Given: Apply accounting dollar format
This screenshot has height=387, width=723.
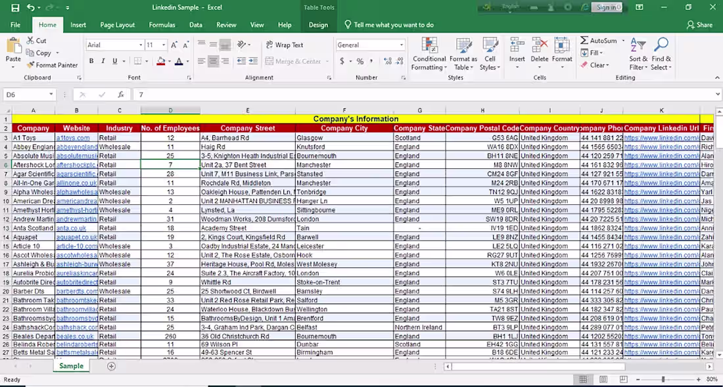Looking at the screenshot, I should [342, 61].
